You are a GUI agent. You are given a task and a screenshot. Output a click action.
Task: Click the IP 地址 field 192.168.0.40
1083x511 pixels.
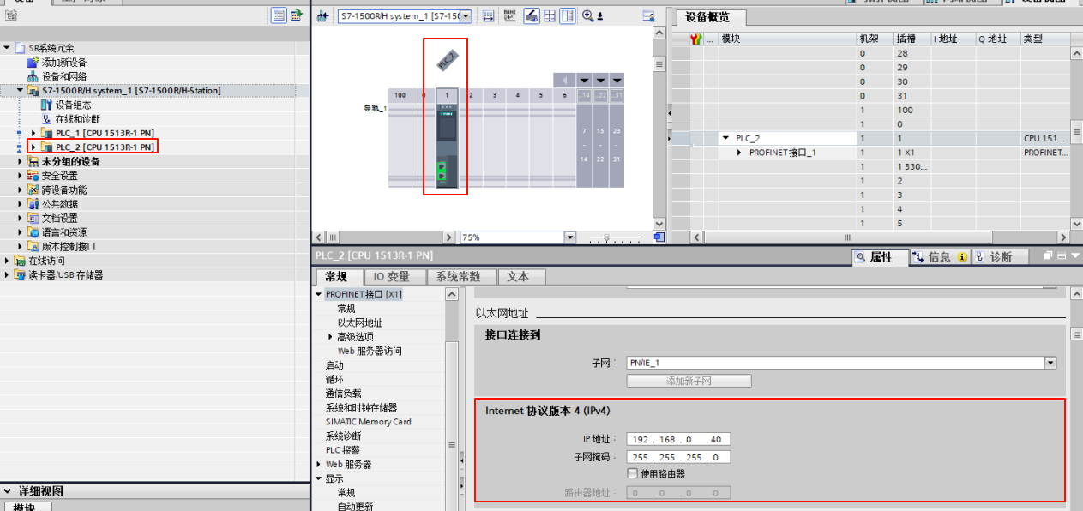[678, 440]
